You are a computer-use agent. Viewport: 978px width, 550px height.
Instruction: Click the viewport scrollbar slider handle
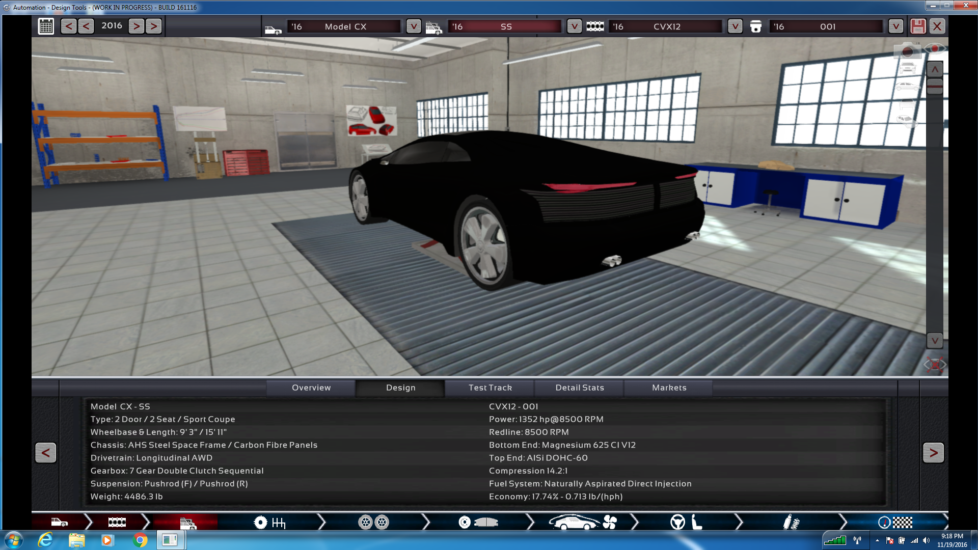tap(935, 87)
